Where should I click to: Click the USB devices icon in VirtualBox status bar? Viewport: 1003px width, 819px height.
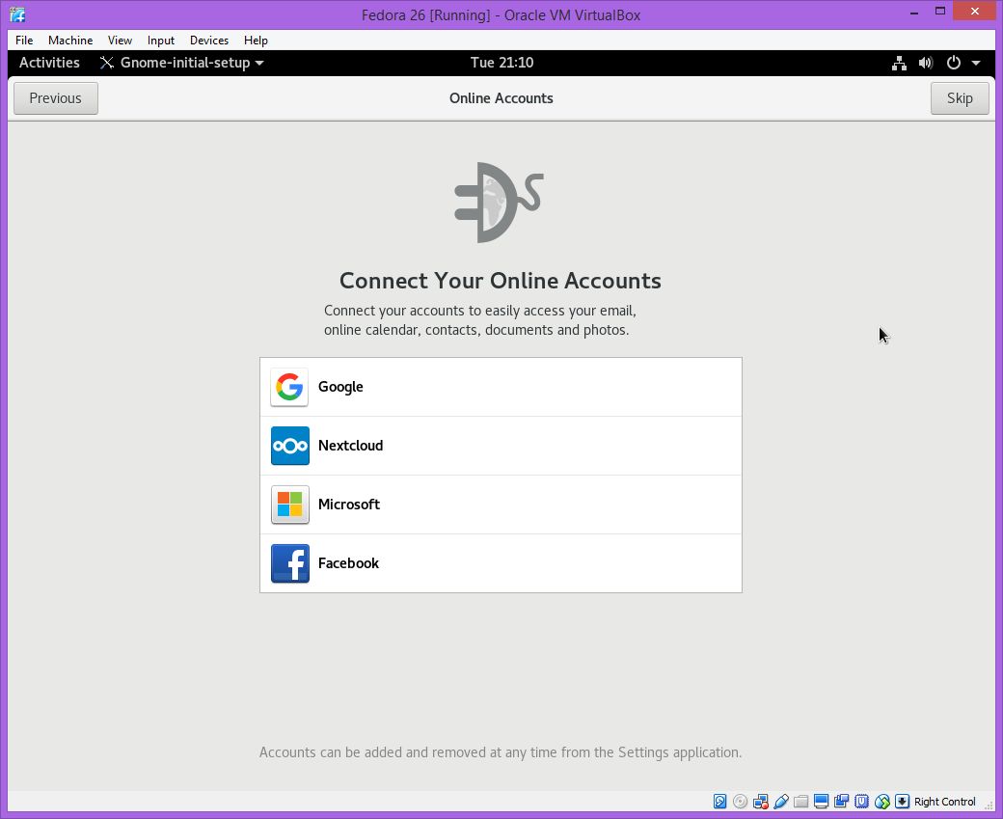(x=781, y=801)
